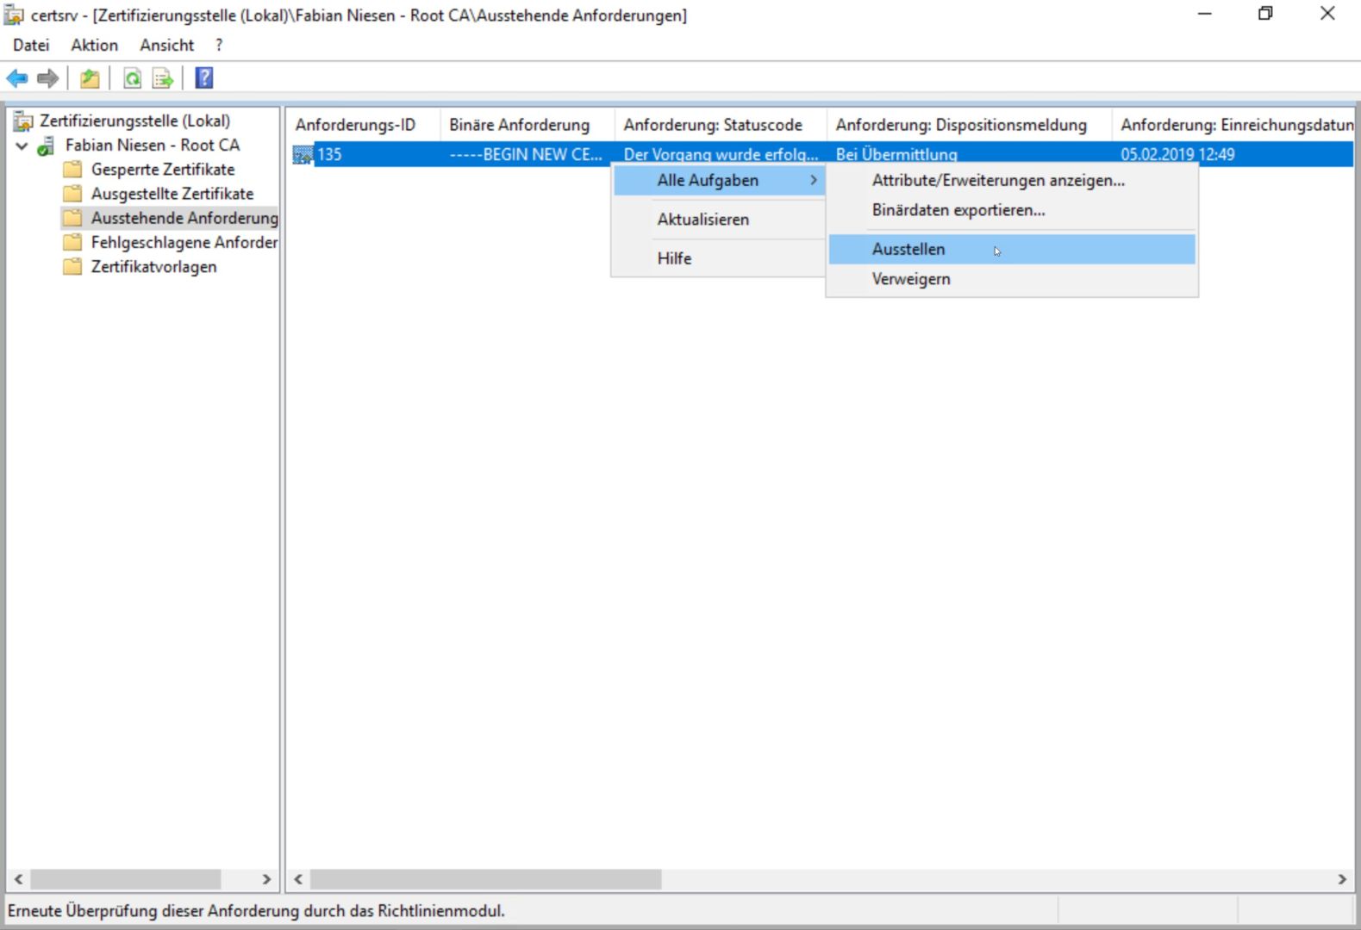Click the request ID 135 cell
1361x930 pixels.
[329, 155]
